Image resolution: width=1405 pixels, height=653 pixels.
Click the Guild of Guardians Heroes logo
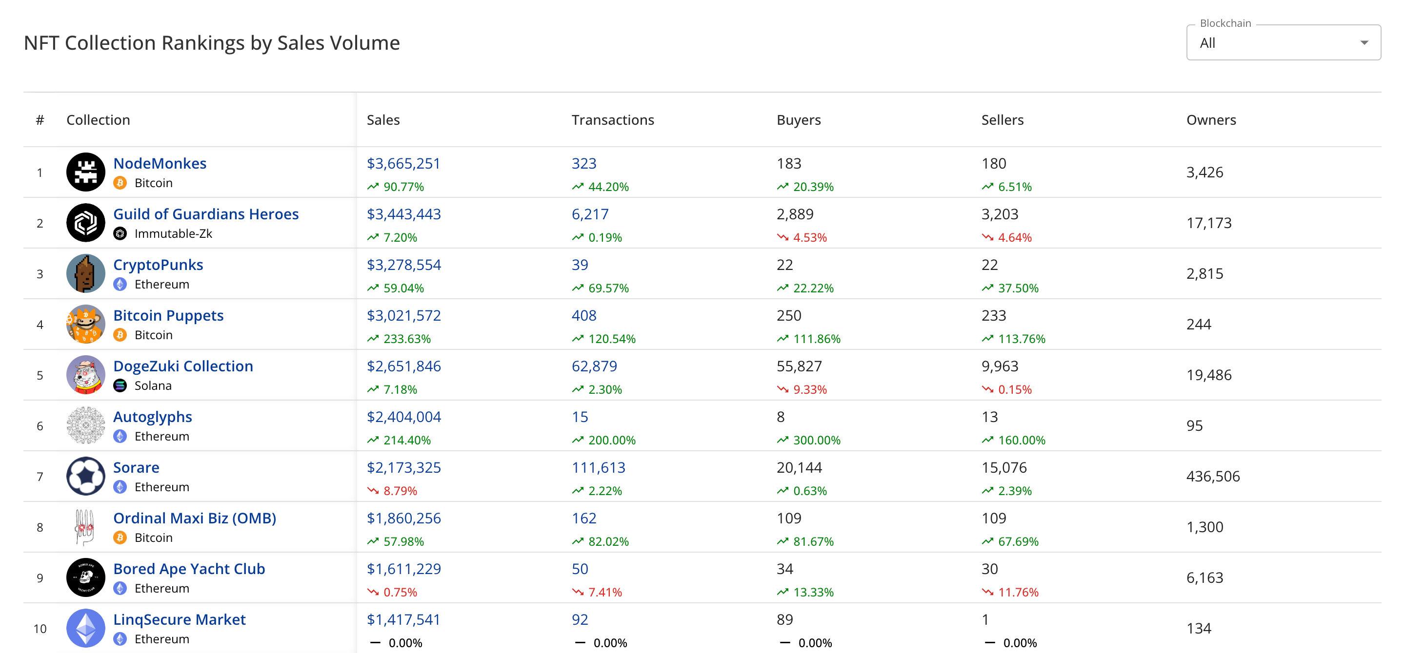pos(86,223)
